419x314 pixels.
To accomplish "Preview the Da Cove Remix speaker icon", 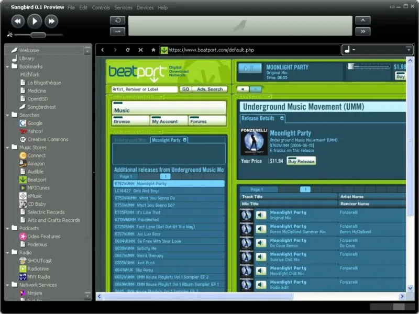I will coord(261,243).
